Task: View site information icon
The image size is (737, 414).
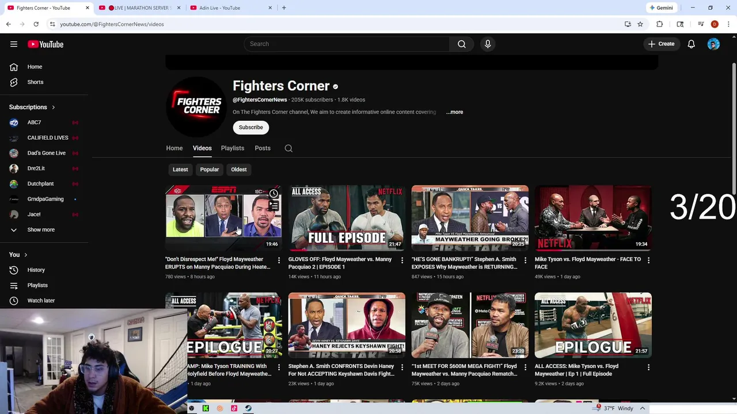Action: (x=52, y=24)
